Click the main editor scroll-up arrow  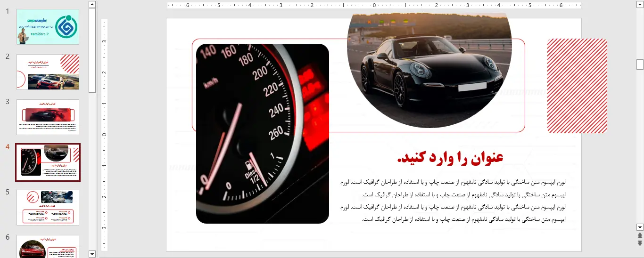point(640,4)
